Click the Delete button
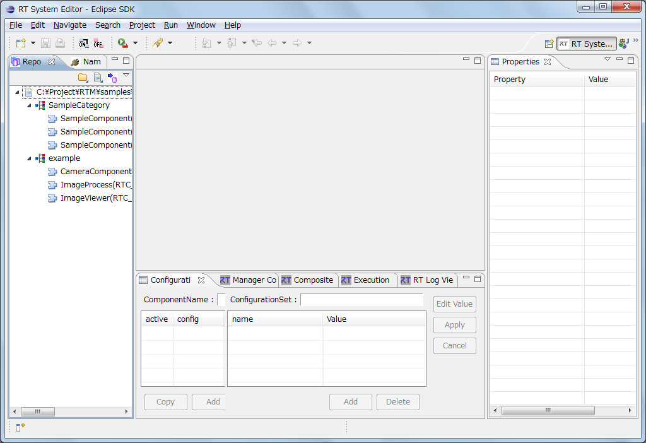The width and height of the screenshot is (646, 443). [x=398, y=402]
